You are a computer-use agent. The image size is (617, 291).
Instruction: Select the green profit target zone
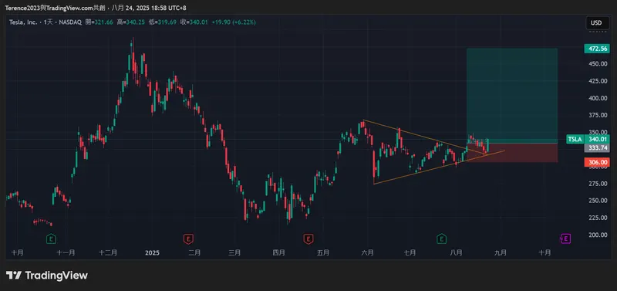click(512, 96)
